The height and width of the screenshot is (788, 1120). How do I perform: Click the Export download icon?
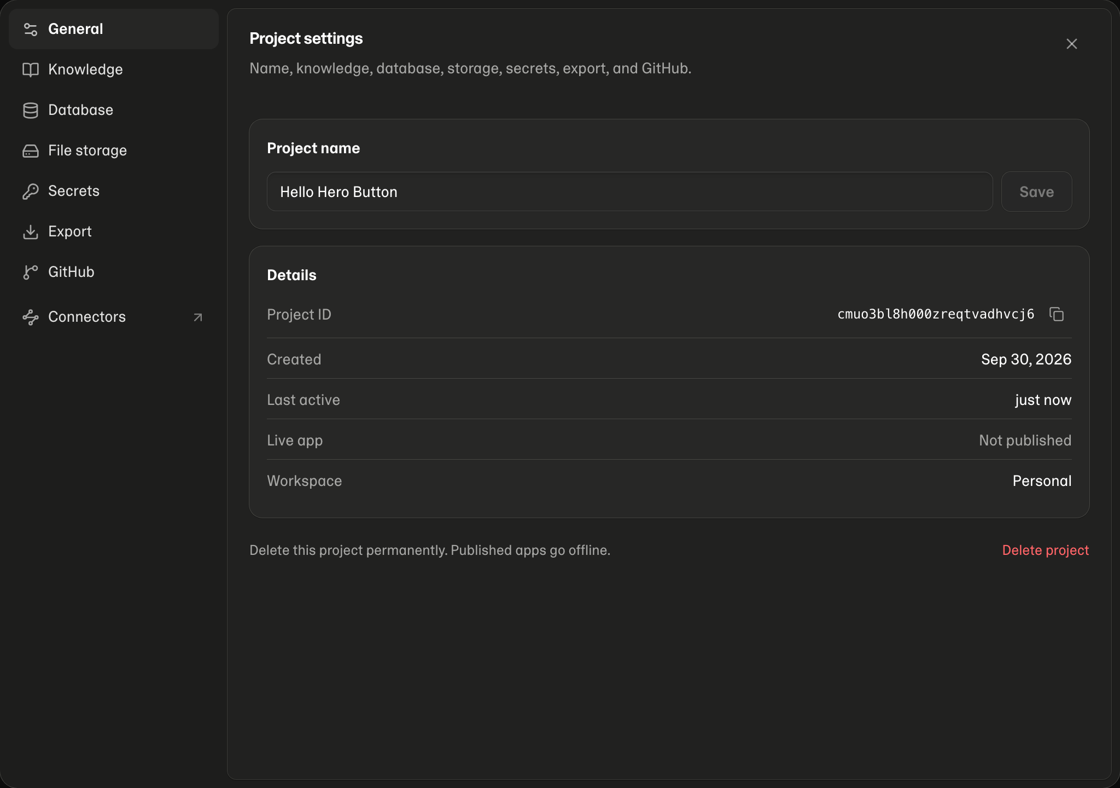click(31, 231)
